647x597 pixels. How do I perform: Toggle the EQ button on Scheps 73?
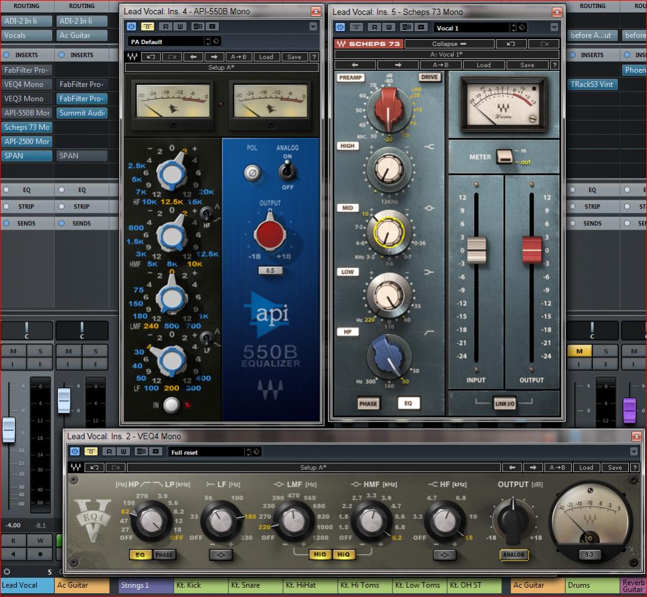(x=408, y=403)
